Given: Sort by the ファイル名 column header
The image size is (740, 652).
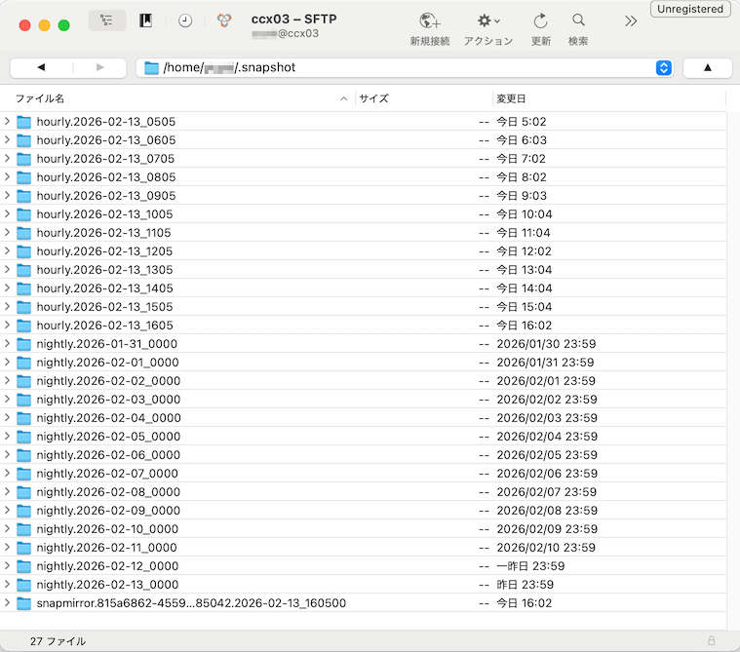Looking at the screenshot, I should pyautogui.click(x=175, y=98).
